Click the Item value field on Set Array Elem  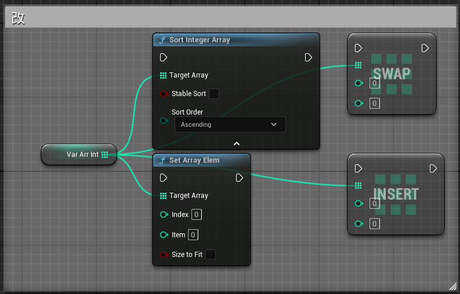(193, 235)
